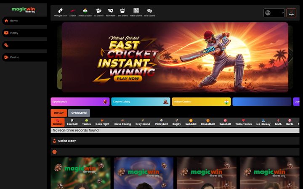Open the third magicwin game thumbnail
This screenshot has height=189, width=303.
click(x=207, y=173)
